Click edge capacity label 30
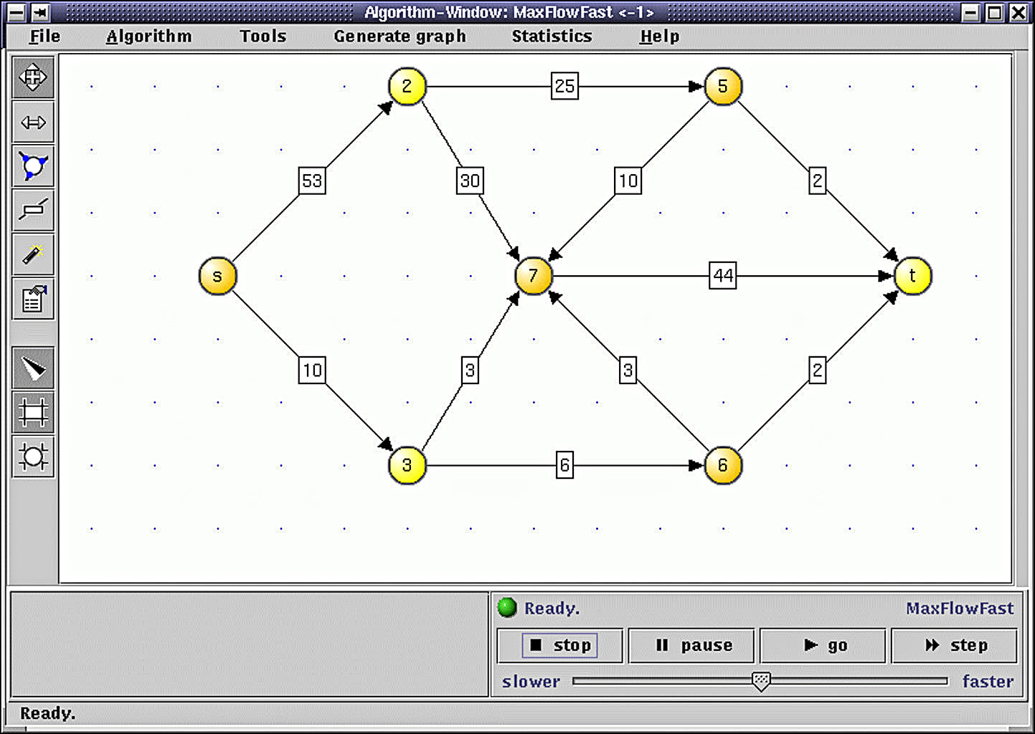Image resolution: width=1035 pixels, height=734 pixels. point(470,181)
